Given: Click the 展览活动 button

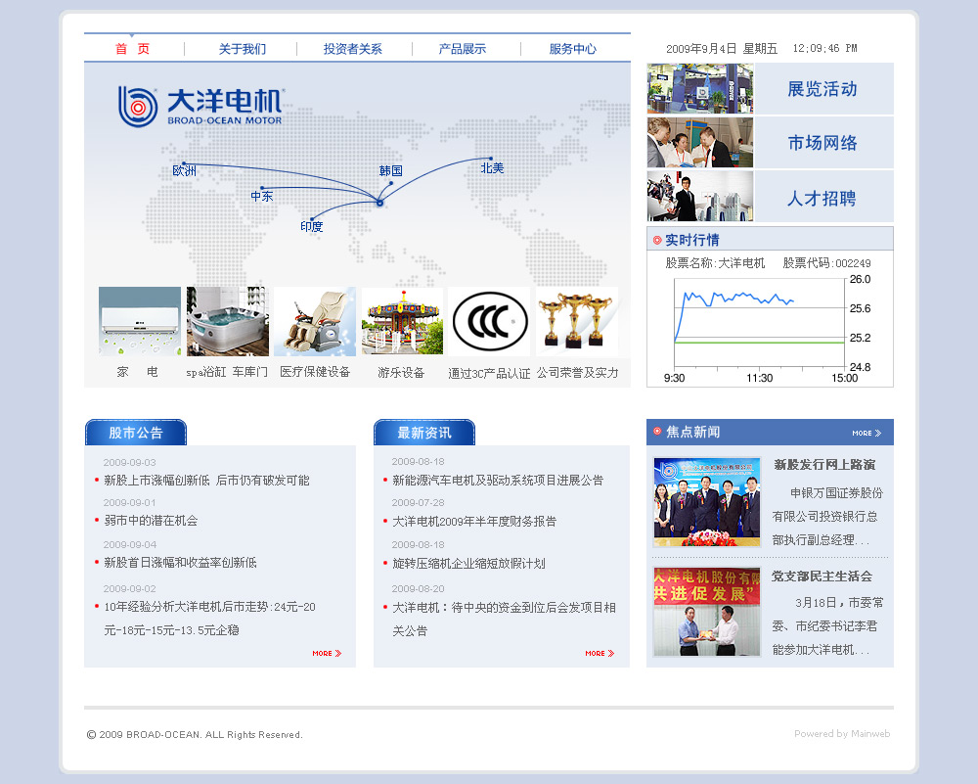Looking at the screenshot, I should [822, 89].
